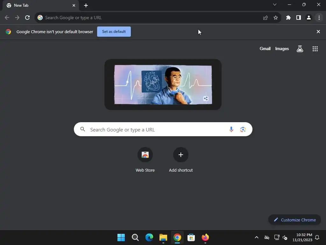Image resolution: width=326 pixels, height=245 pixels.
Task: Click the Google icon in address bar
Action: point(40,18)
